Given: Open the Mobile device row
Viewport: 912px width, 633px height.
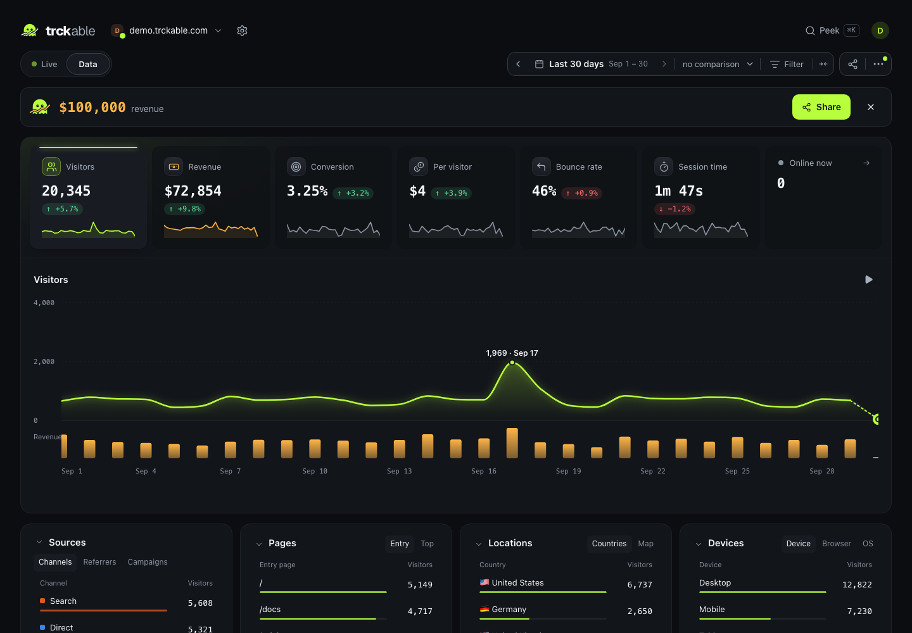Looking at the screenshot, I should pos(785,611).
